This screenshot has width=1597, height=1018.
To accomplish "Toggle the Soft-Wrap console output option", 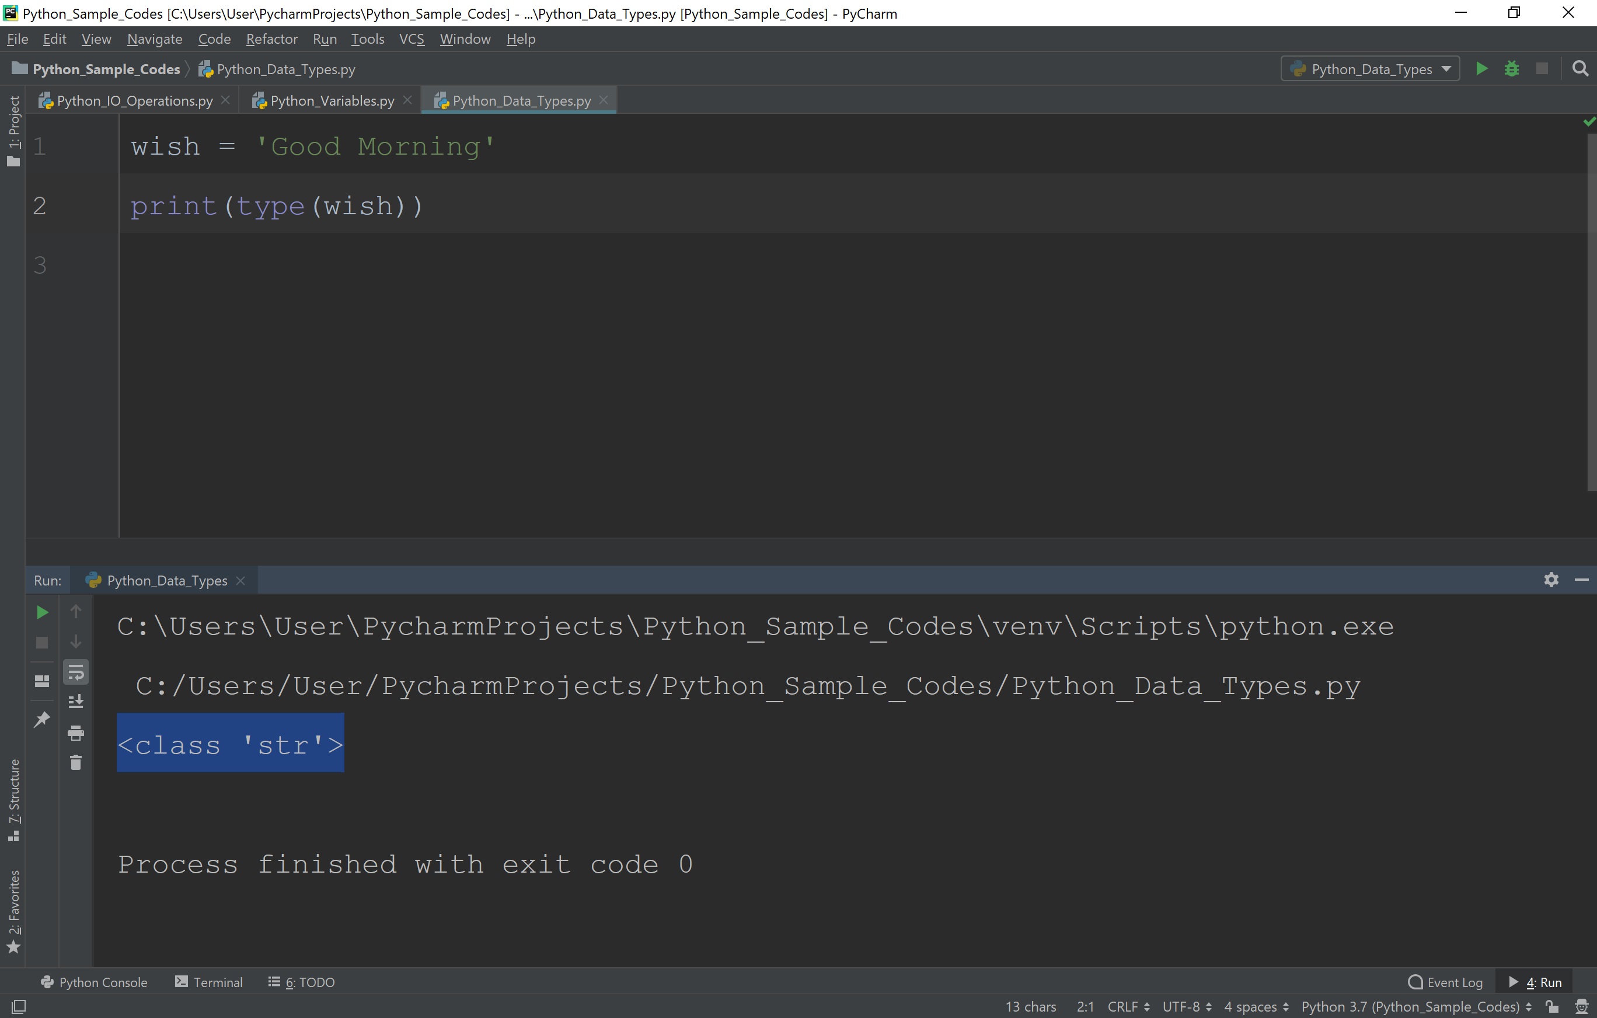I will [x=76, y=671].
